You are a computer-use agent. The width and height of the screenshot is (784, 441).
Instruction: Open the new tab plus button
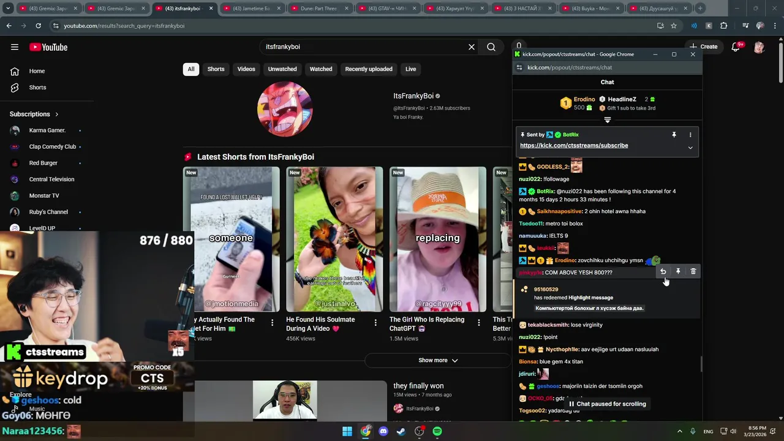[x=700, y=9]
